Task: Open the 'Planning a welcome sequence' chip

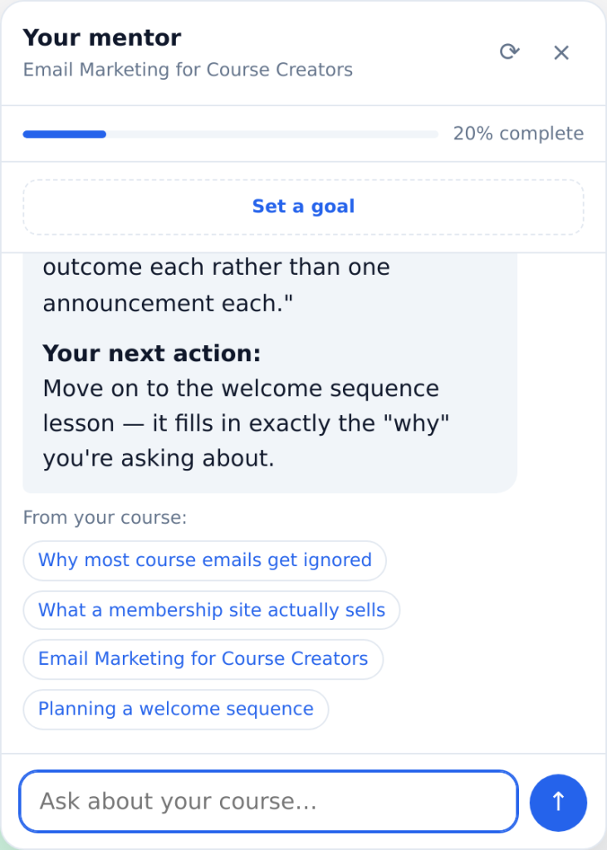Action: [176, 709]
